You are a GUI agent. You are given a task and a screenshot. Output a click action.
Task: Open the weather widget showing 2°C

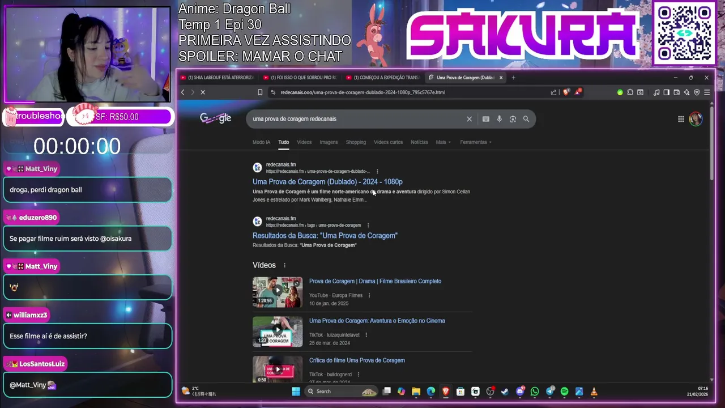[x=199, y=392]
